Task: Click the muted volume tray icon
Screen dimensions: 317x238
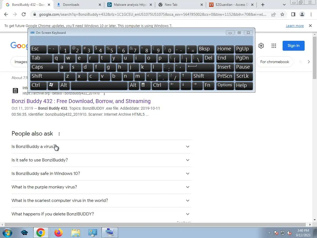Action: (x=289, y=233)
